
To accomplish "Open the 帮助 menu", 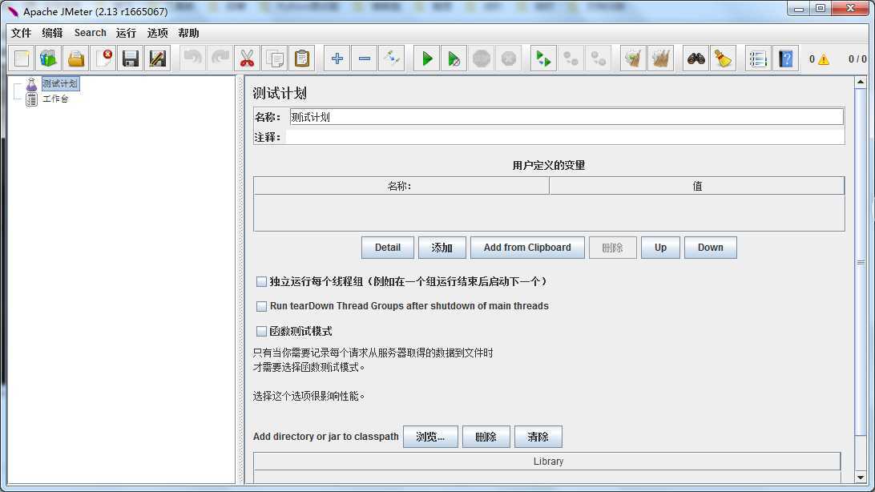I will coord(188,33).
